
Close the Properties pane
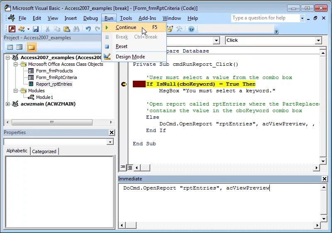[x=112, y=132]
